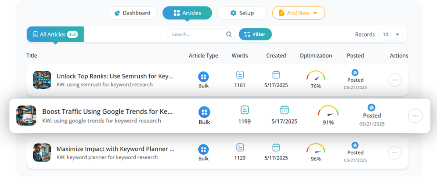Open thumbnail of Unlock Top Ranks article
Screen dimensions: 437x185
42,80
